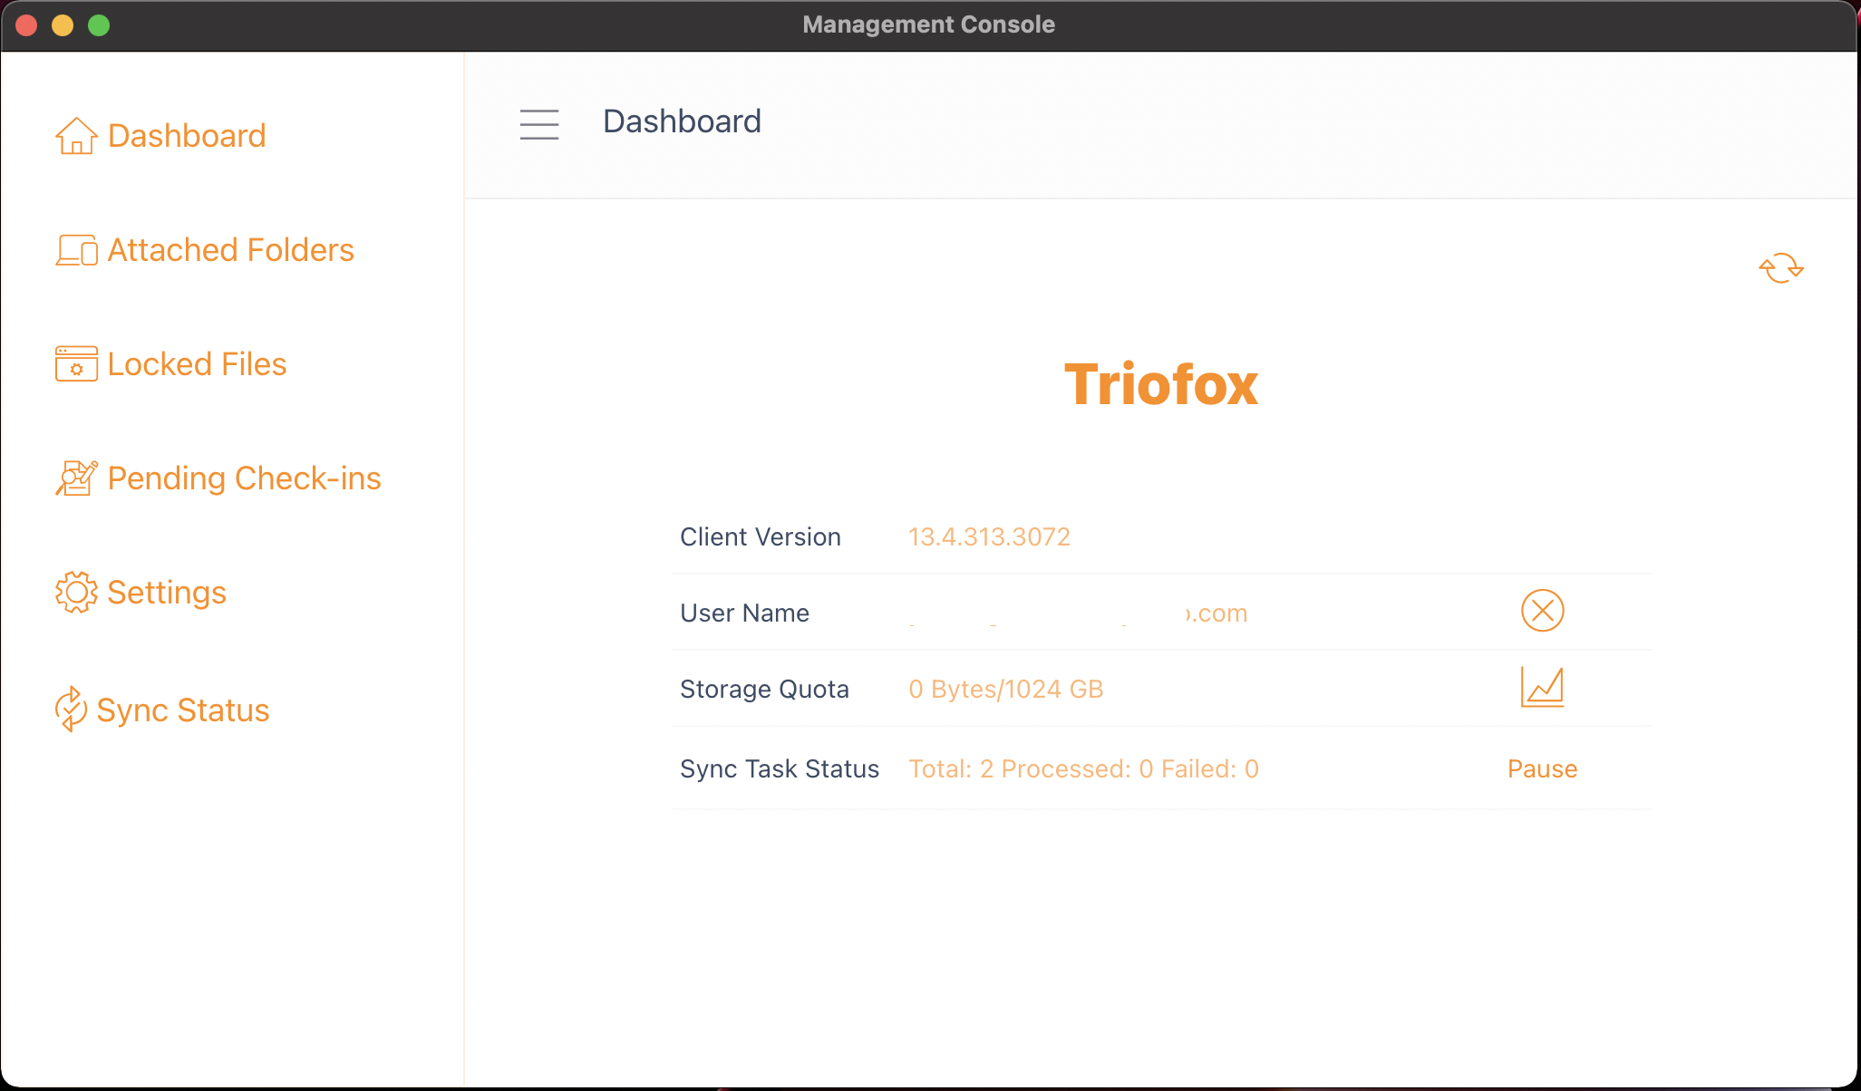Open the Settings label in sidebar
1861x1091 pixels.
[167, 593]
